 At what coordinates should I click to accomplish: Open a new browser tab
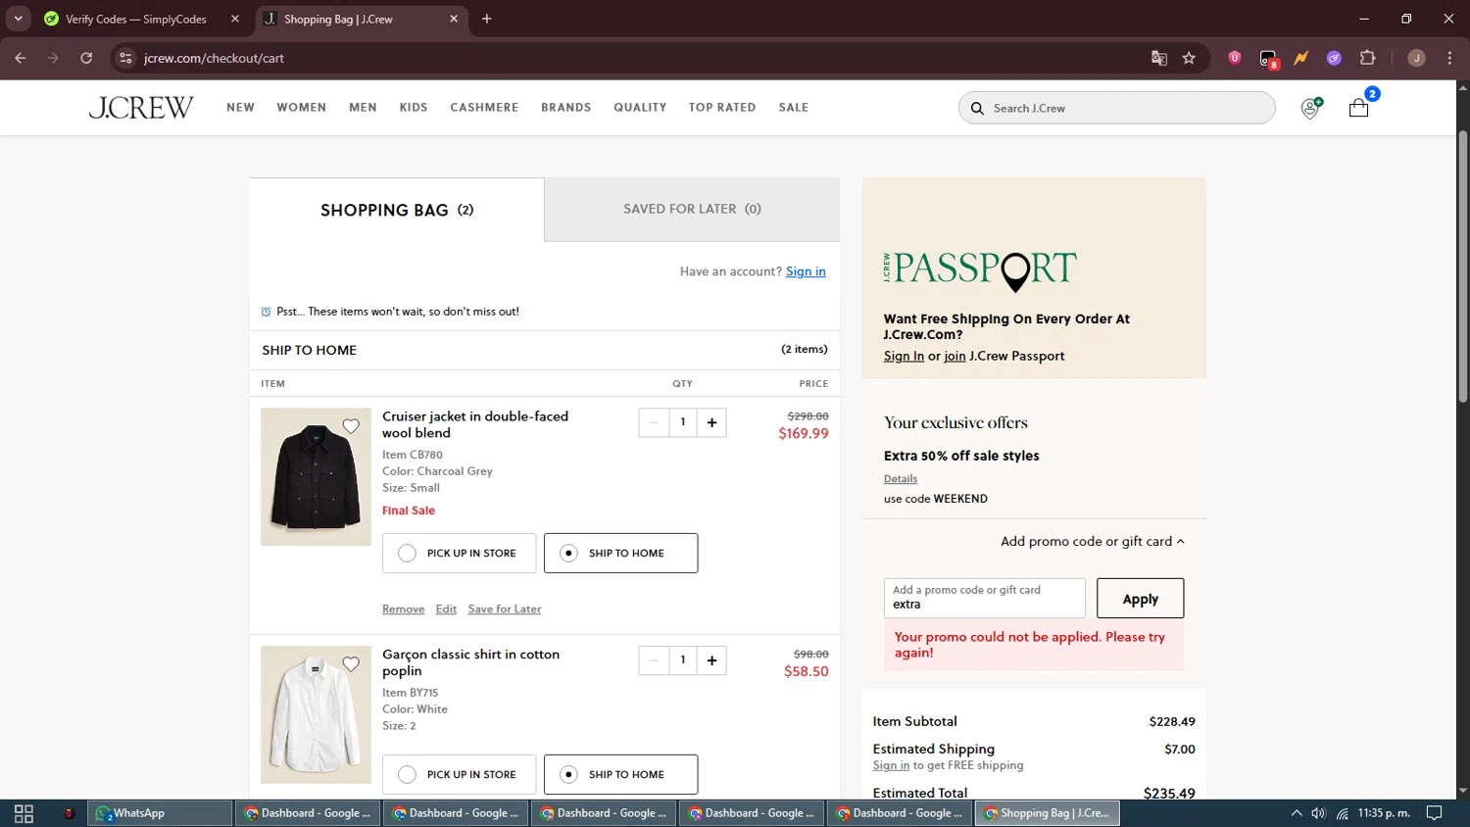pos(487,19)
